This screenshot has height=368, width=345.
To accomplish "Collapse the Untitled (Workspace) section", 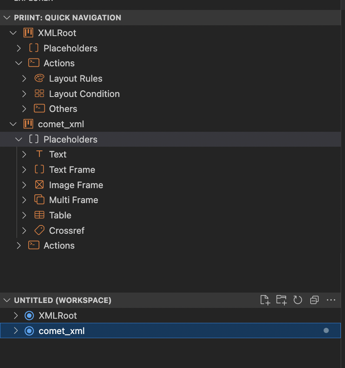I will click(7, 300).
